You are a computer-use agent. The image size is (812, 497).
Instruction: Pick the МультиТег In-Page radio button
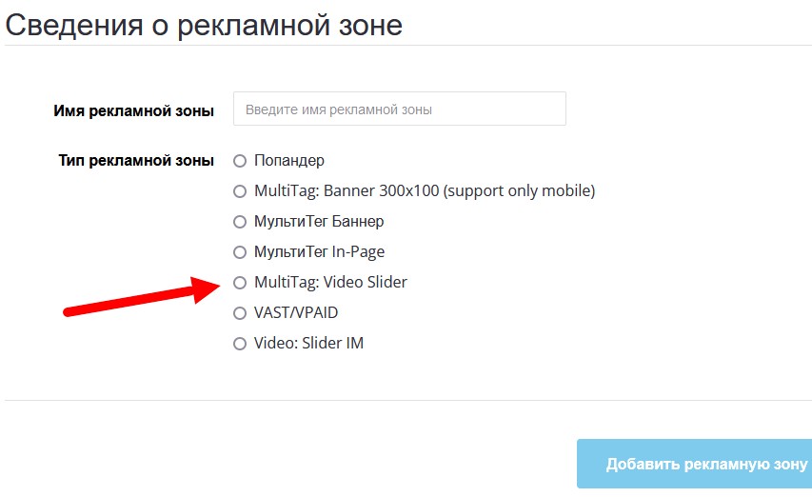pos(240,252)
